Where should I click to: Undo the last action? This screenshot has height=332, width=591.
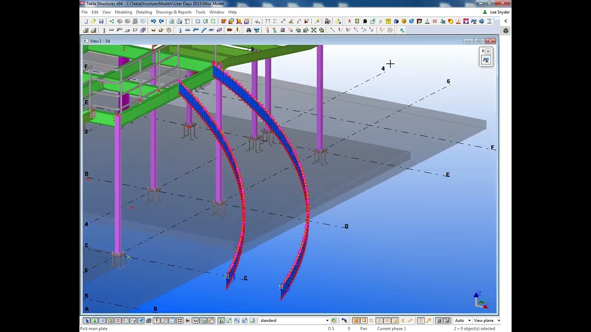(x=153, y=21)
